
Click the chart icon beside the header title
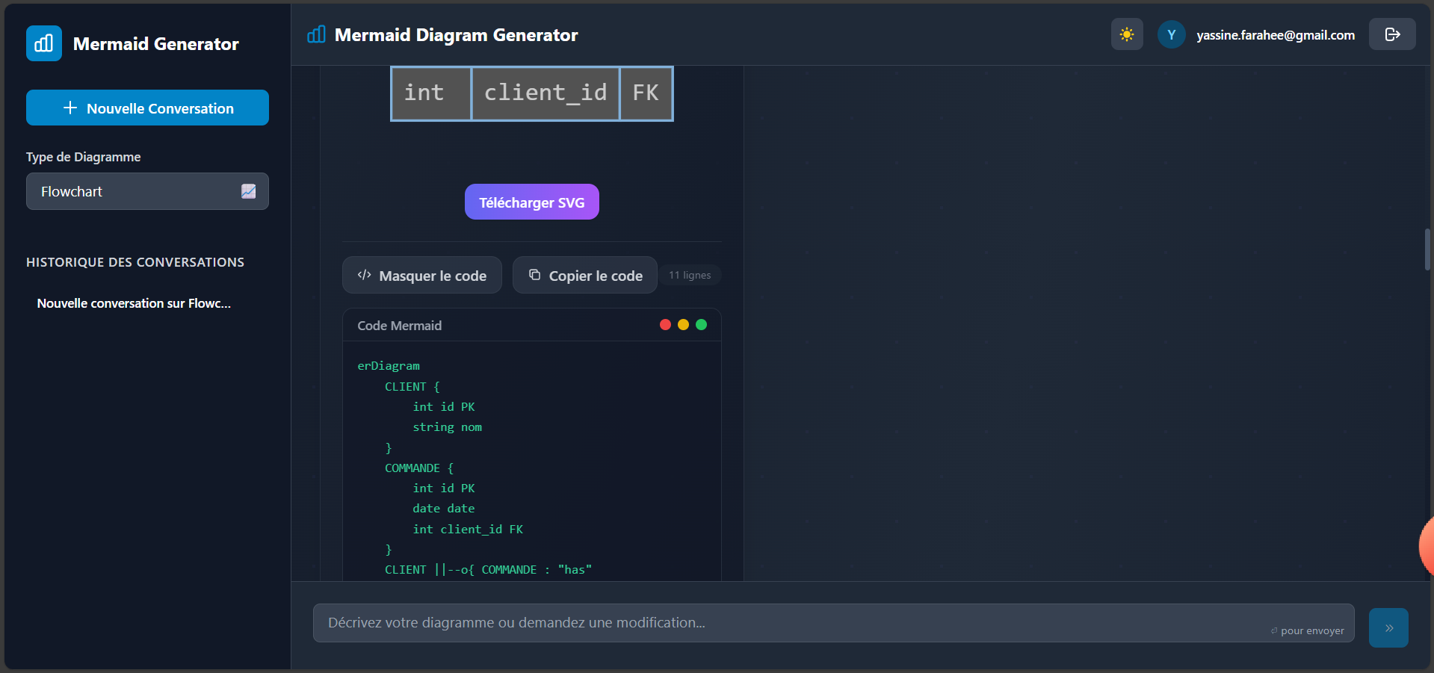[316, 34]
